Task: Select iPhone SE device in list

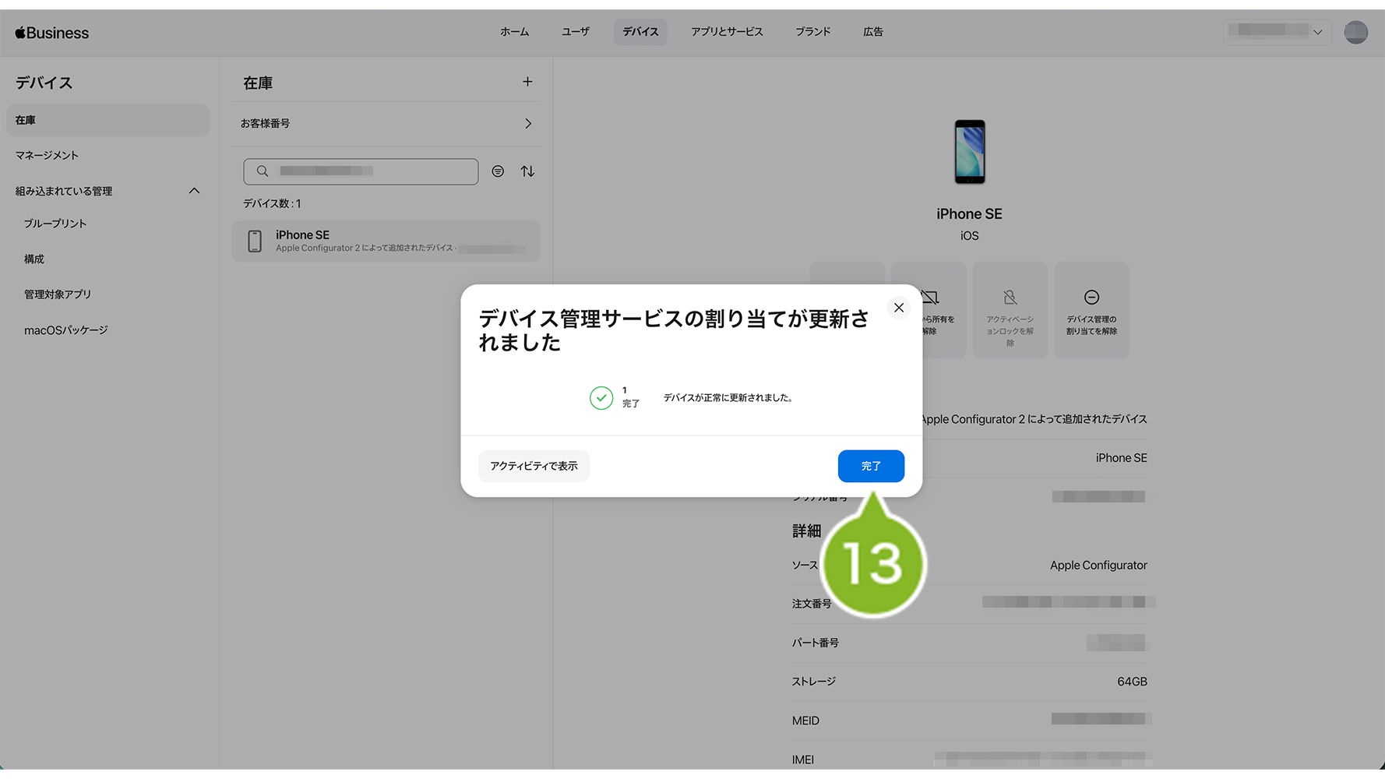Action: click(x=386, y=241)
